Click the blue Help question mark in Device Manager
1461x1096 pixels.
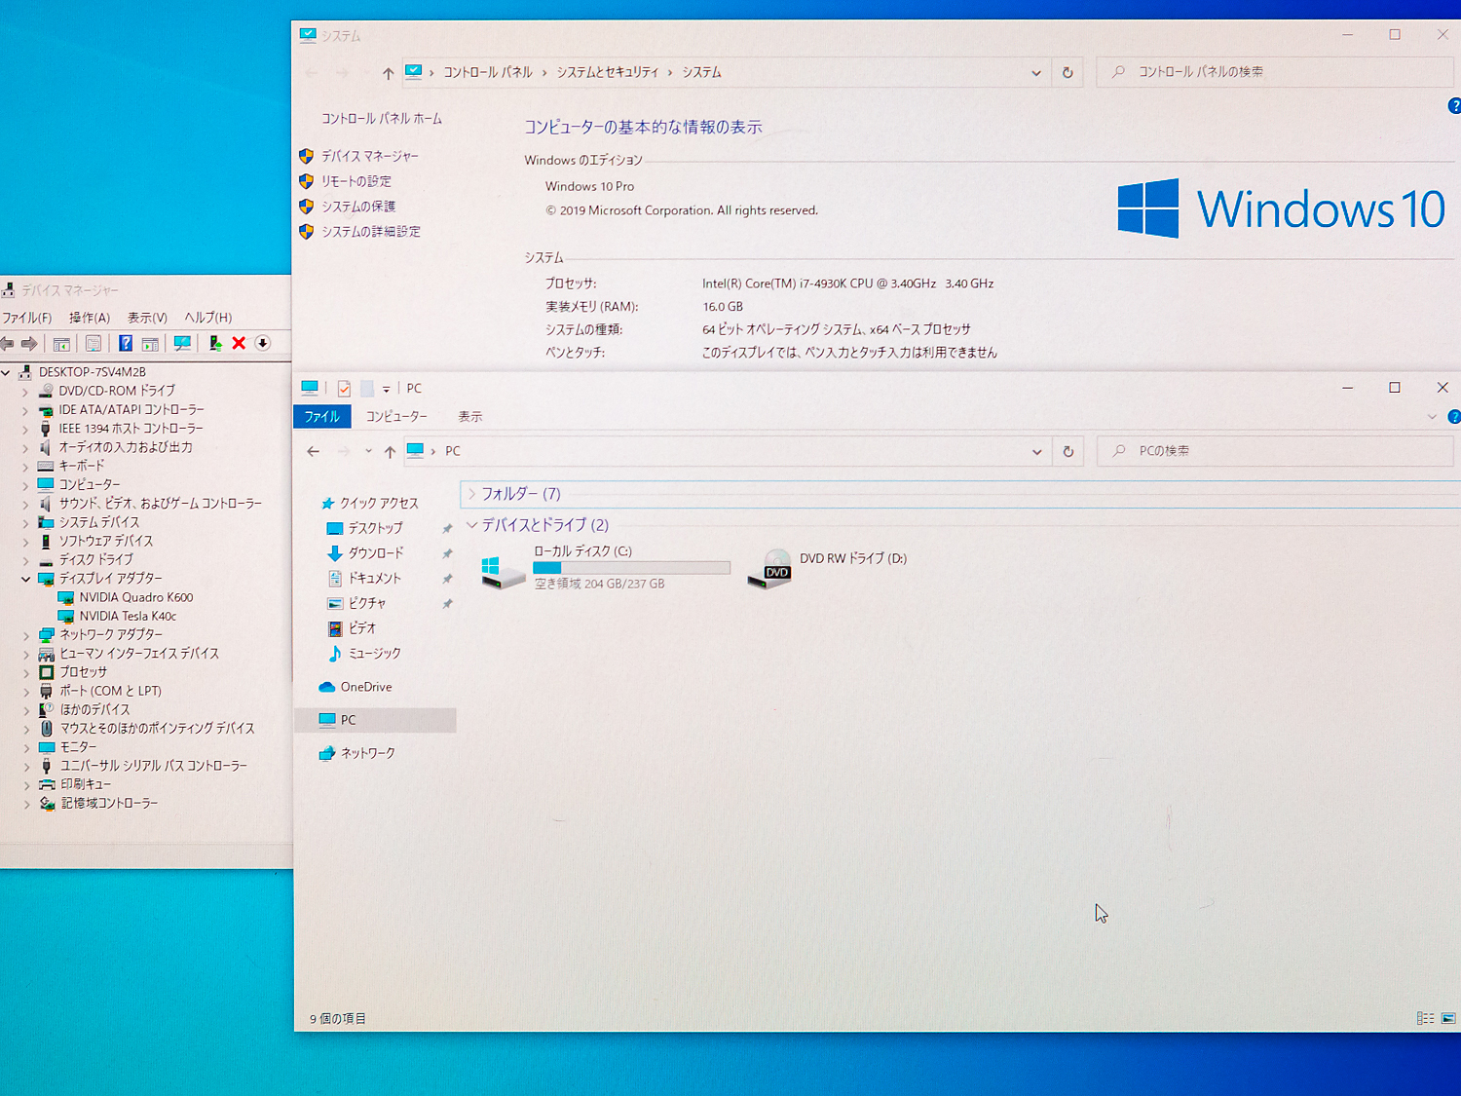[126, 343]
